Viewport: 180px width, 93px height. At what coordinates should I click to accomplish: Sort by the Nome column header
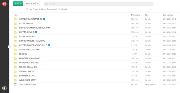[16, 15]
